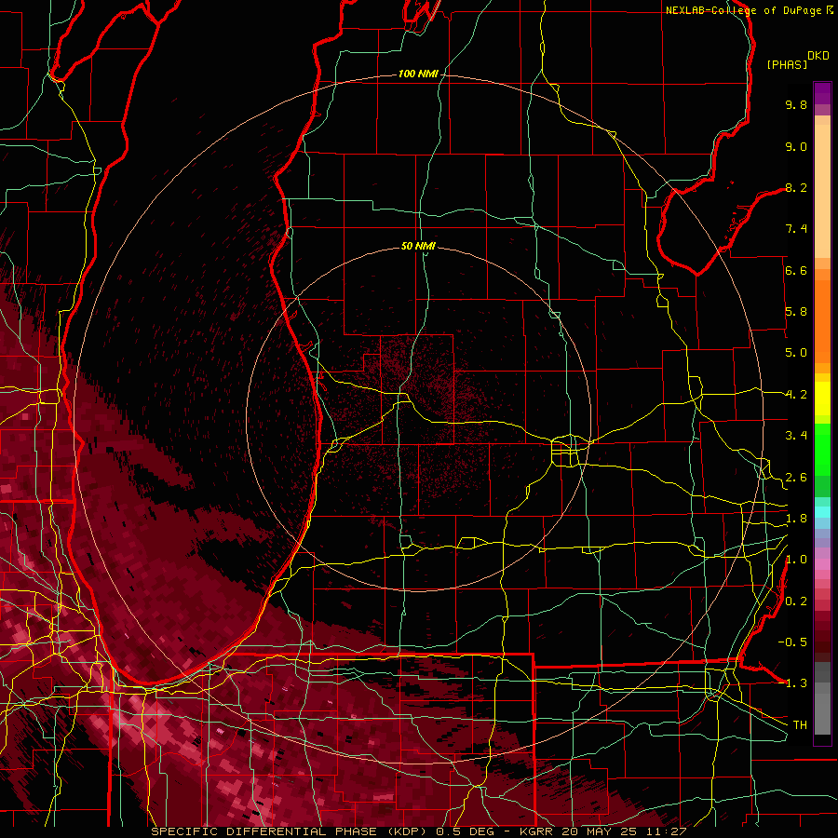Click the 100 NMI range ring label
Screen dimensions: 838x838
418,74
